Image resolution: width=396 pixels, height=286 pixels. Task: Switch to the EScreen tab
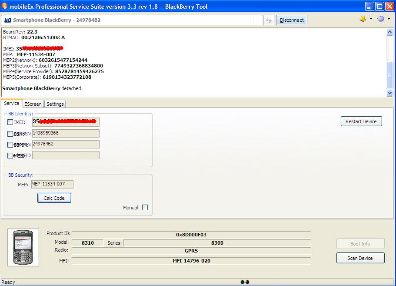point(33,104)
